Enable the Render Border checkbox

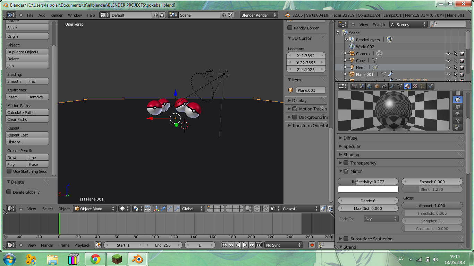click(290, 28)
